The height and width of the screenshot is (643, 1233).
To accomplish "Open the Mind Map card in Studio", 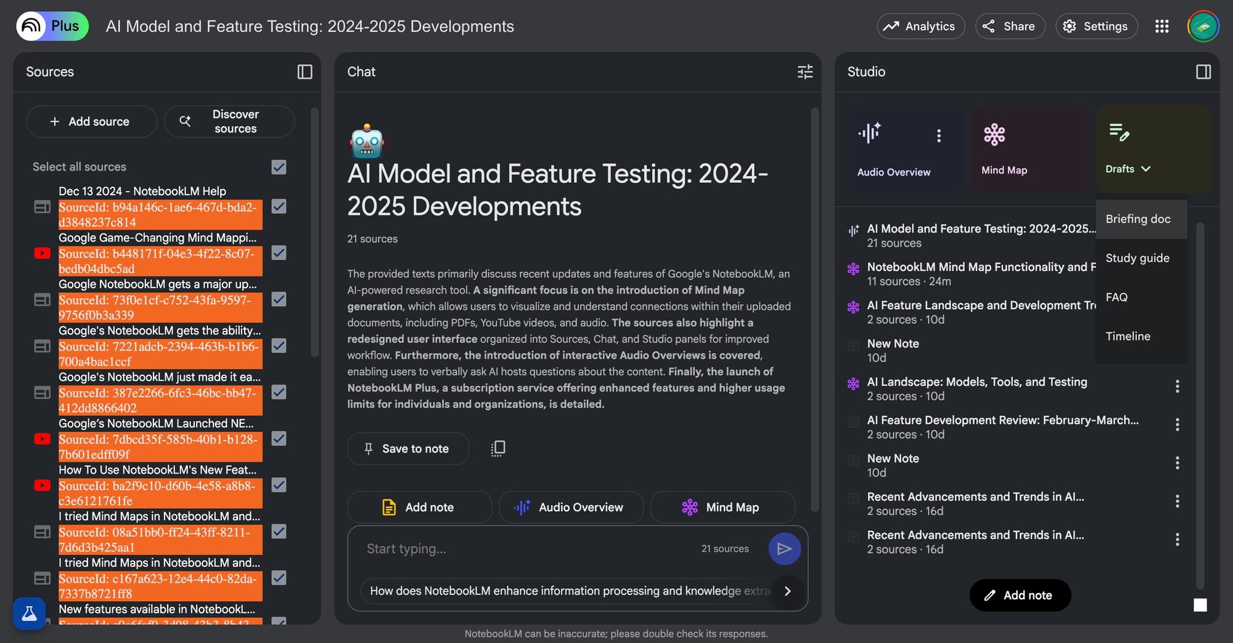I will click(1030, 150).
